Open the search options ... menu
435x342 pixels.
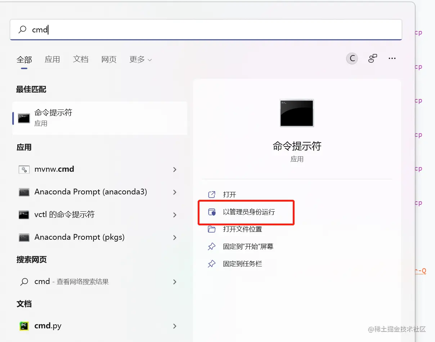pyautogui.click(x=392, y=58)
